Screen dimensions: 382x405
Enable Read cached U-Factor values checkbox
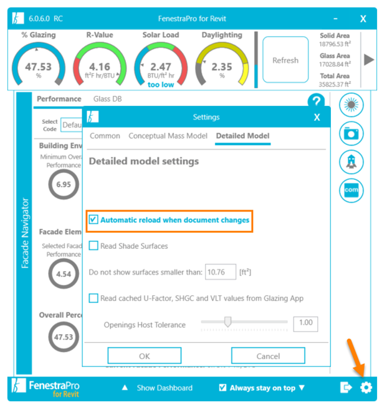[x=93, y=298]
